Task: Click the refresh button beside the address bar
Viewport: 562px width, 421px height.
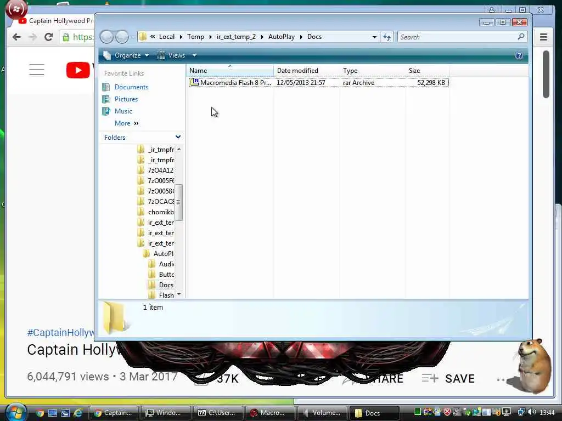Action: (387, 37)
